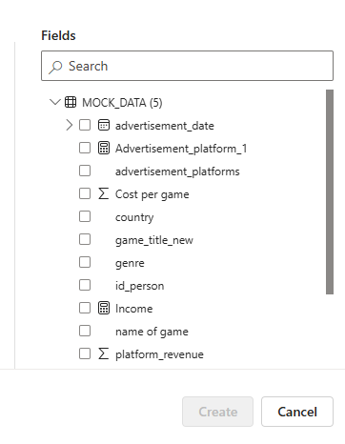Focus the Search fields input box
The height and width of the screenshot is (444, 345).
(x=187, y=66)
